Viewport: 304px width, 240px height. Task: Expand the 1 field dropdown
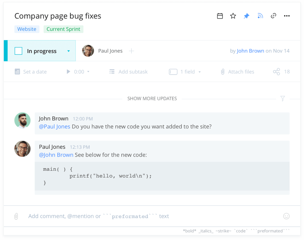pos(199,72)
